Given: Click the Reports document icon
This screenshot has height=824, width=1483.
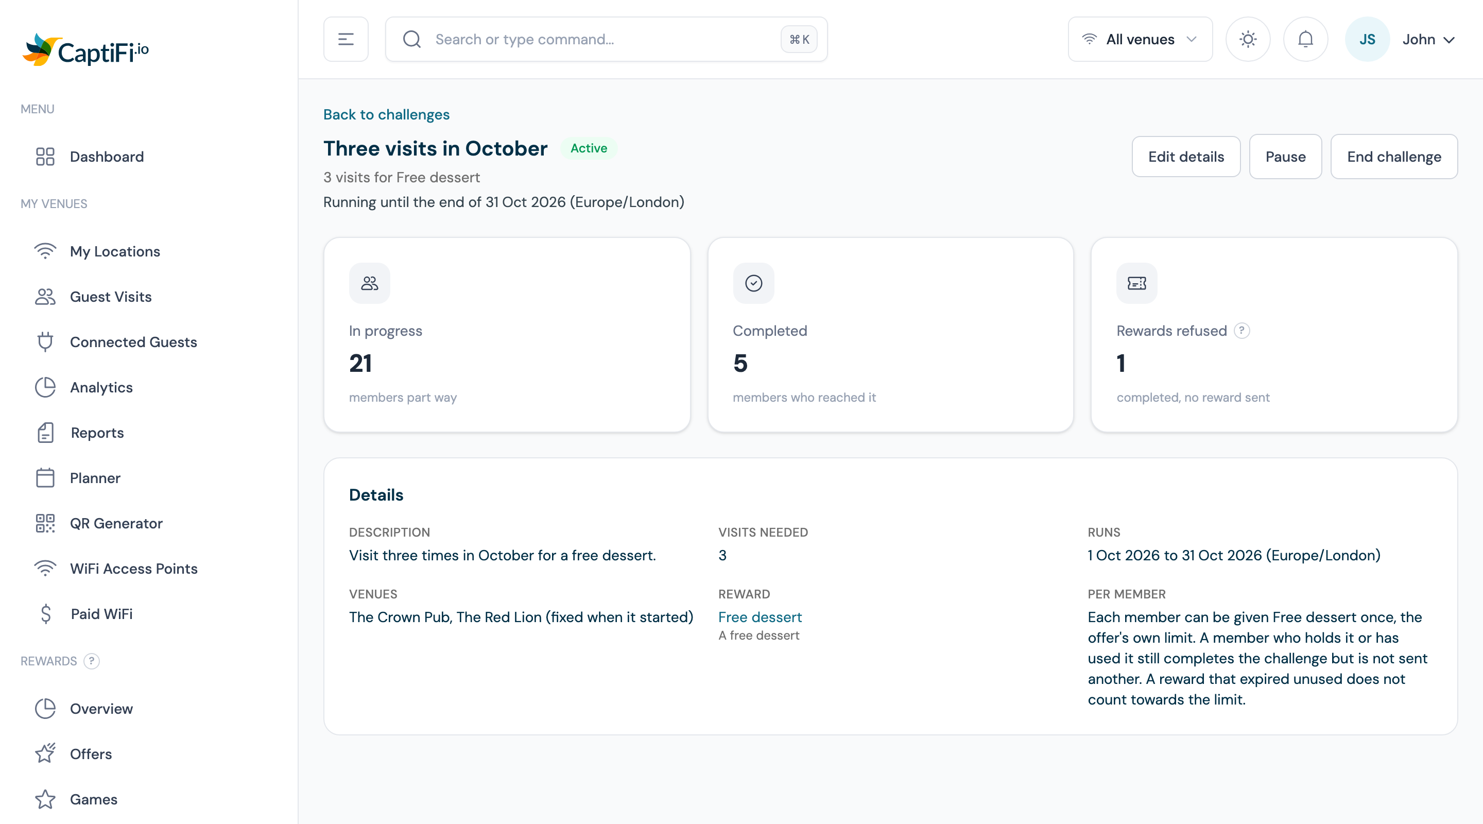Looking at the screenshot, I should [x=45, y=433].
